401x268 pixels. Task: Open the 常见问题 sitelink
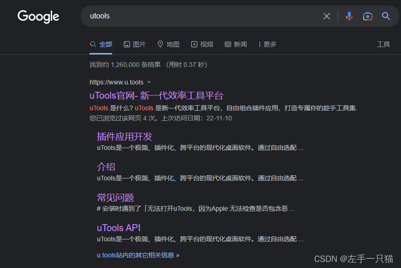[x=115, y=197]
